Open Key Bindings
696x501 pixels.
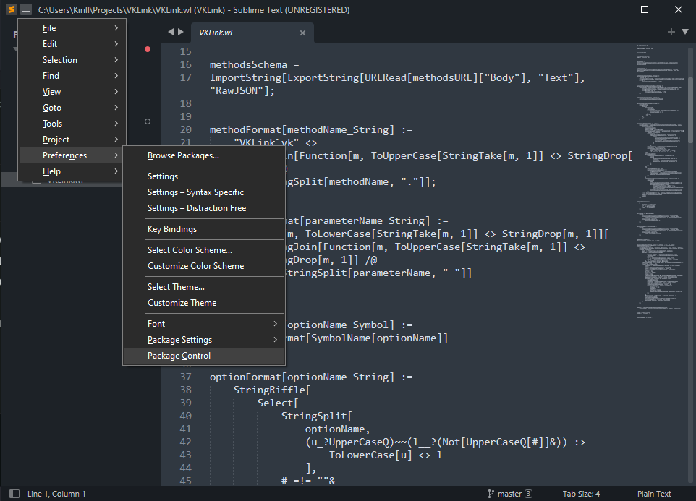pos(204,229)
